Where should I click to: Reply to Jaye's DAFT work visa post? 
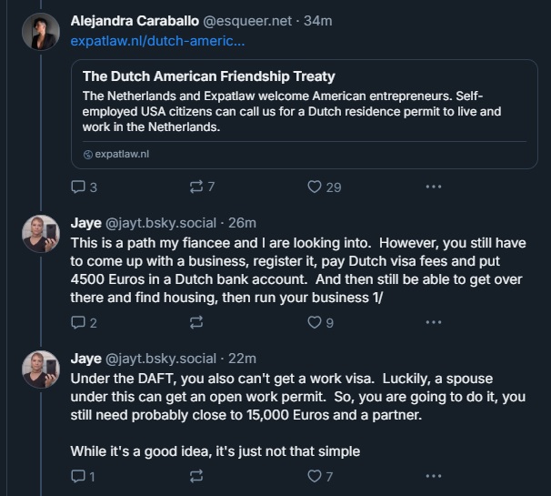(78, 476)
